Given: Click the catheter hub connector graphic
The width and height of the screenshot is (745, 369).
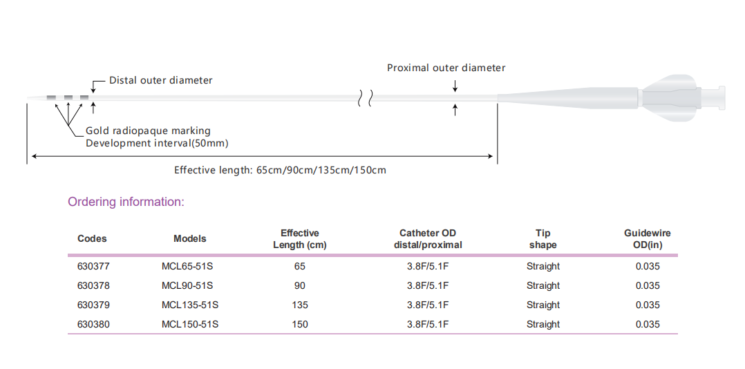Looking at the screenshot, I should tap(683, 98).
